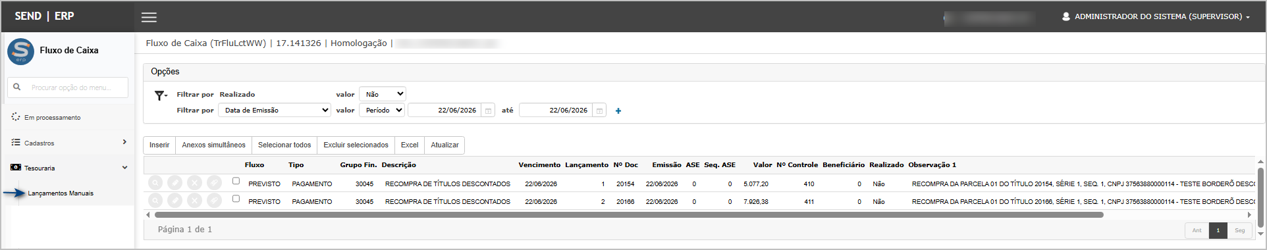Open the calendar picker for end date
1267x250 pixels.
point(599,111)
